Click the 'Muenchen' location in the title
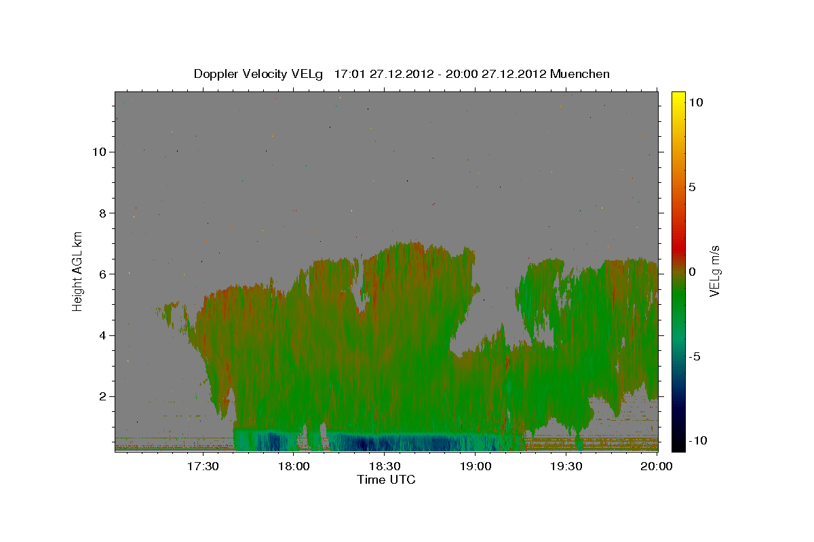The width and height of the screenshot is (814, 542). 581,74
